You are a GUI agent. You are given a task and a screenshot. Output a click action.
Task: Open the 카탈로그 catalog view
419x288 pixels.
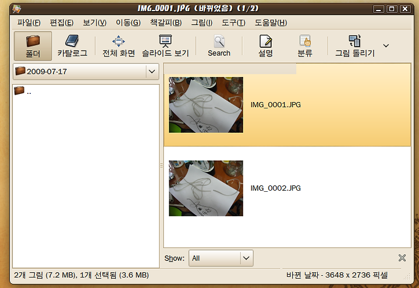tap(72, 46)
